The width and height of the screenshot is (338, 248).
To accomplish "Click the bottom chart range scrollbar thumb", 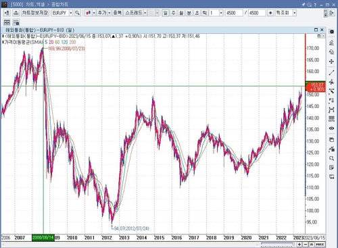I will (278, 244).
